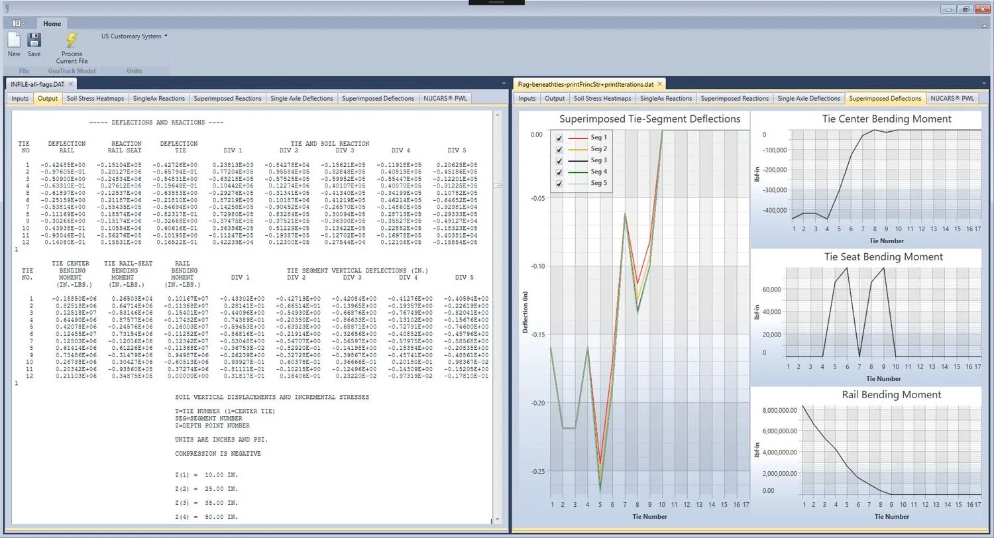
Task: Close the INFILE-all-flags.DAT document tab
Action: coord(71,83)
